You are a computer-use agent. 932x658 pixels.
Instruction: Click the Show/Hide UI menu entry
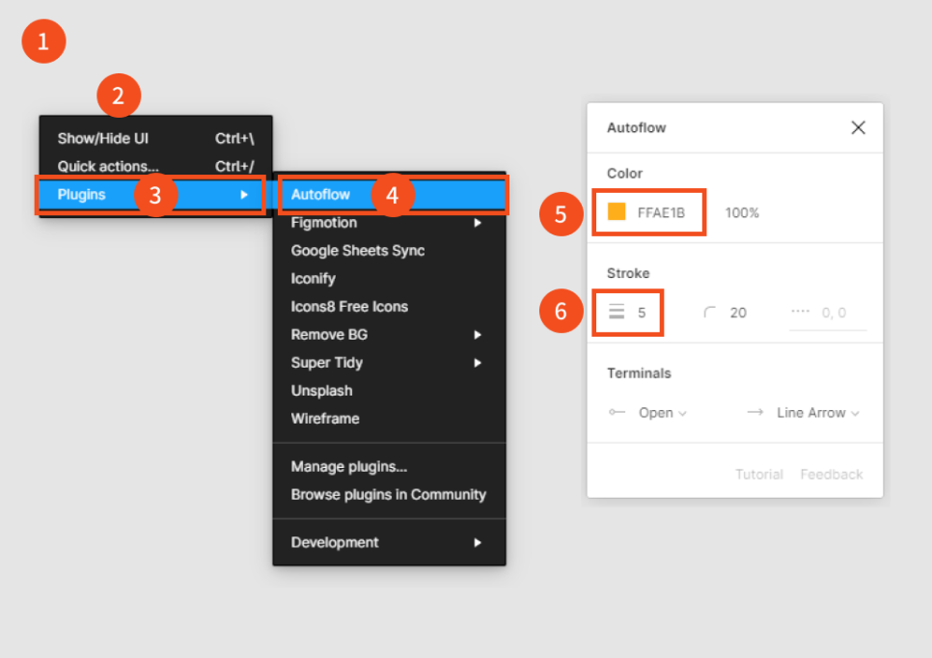[155, 139]
